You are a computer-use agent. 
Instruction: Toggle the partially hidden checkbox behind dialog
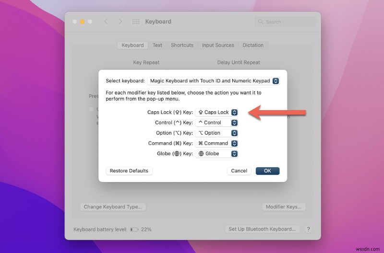92,109
